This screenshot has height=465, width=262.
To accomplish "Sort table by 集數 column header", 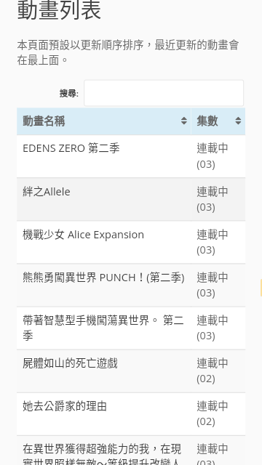I will [x=218, y=121].
